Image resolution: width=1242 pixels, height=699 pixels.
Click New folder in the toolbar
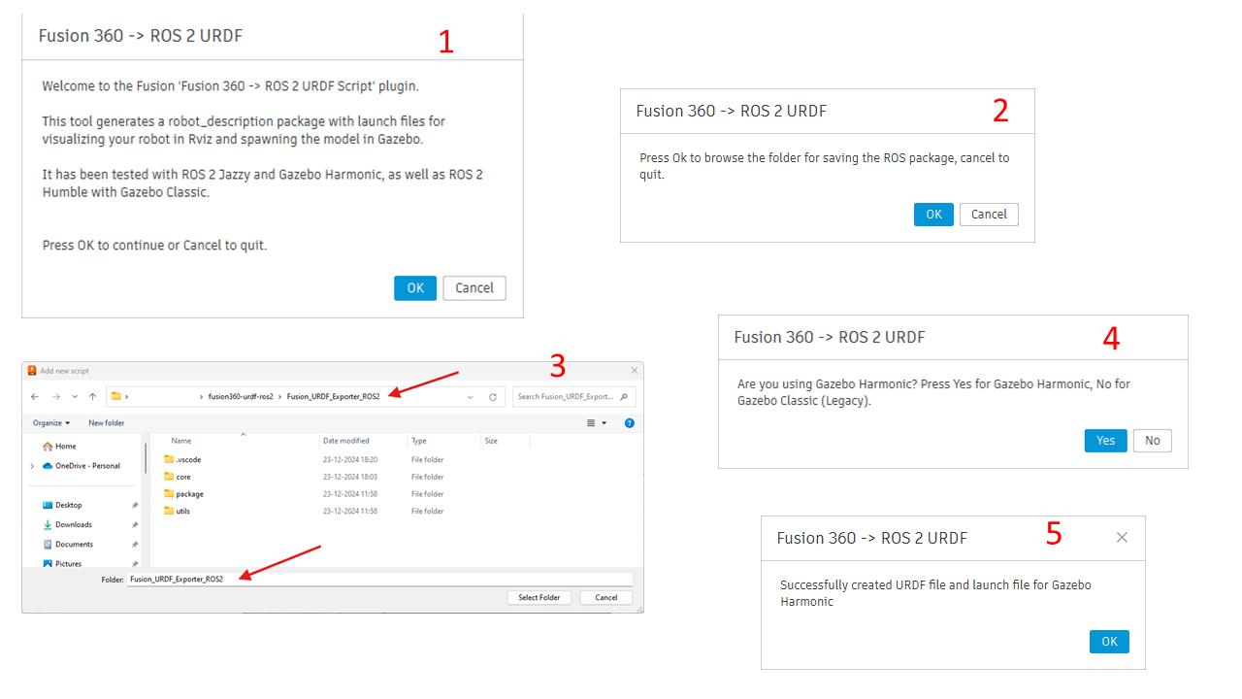tap(107, 423)
